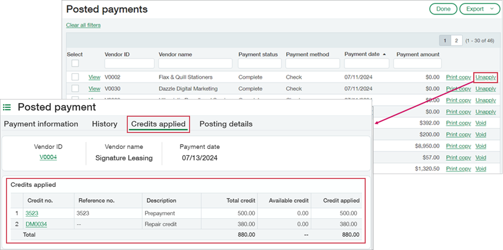503x250 pixels.
Task: Click the Clear all filters link
Action: coord(83,25)
